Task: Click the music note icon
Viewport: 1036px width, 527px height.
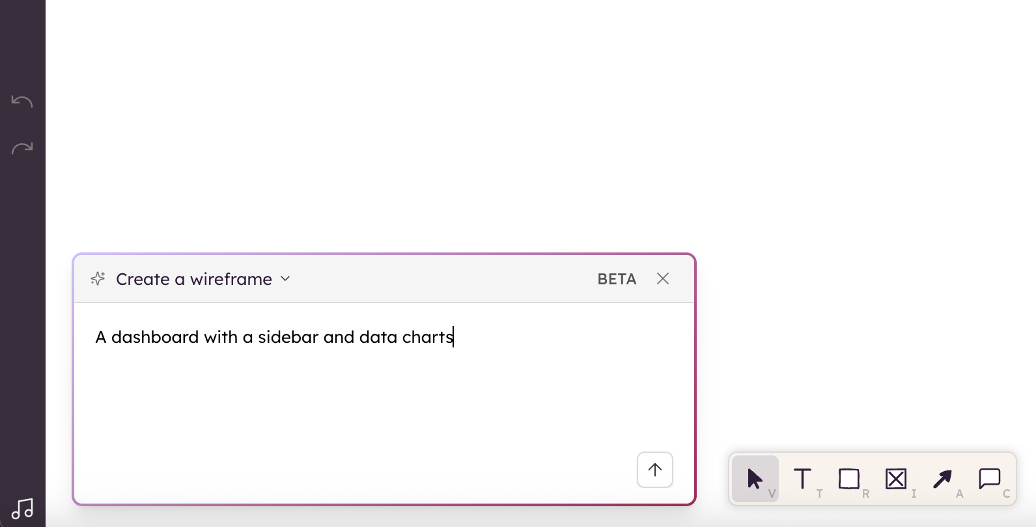Action: 23,509
